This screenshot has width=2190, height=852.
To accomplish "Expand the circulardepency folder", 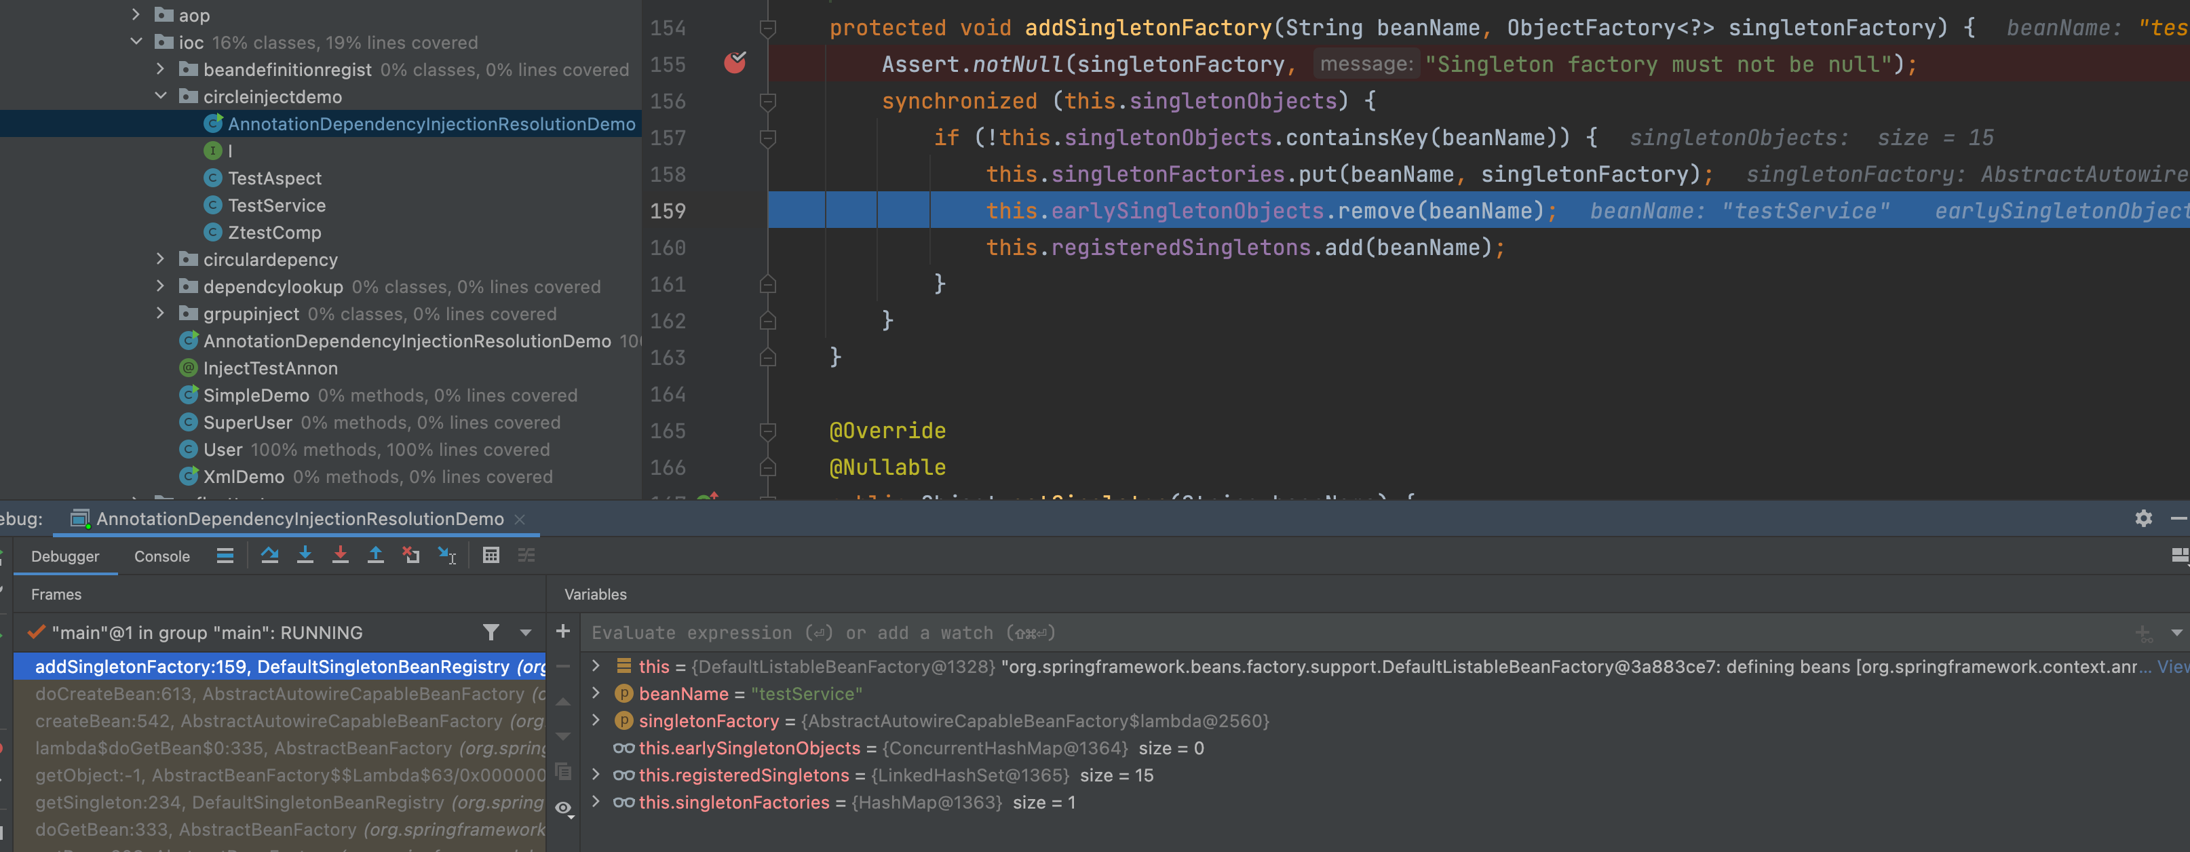I will 161,258.
